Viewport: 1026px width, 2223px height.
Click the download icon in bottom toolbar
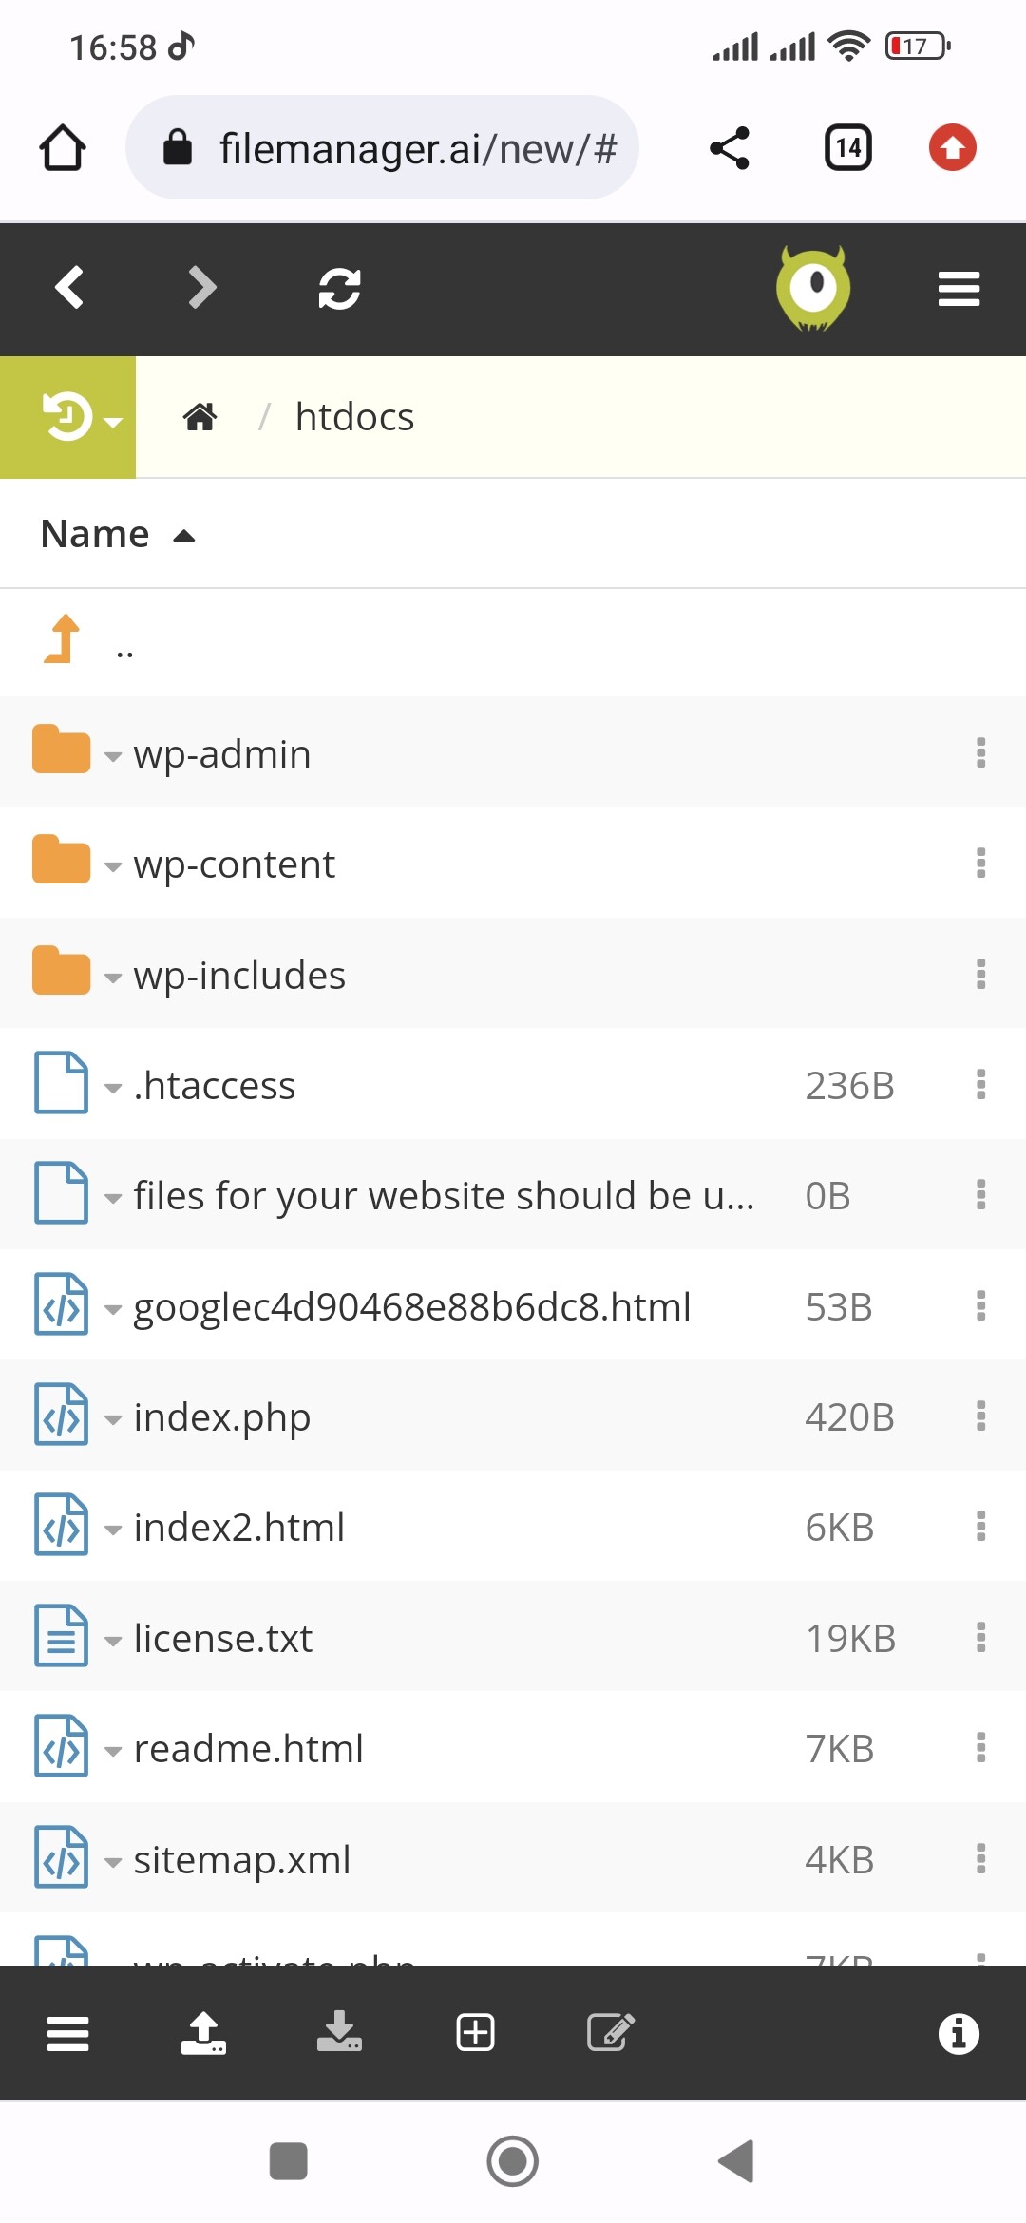[x=339, y=2033]
